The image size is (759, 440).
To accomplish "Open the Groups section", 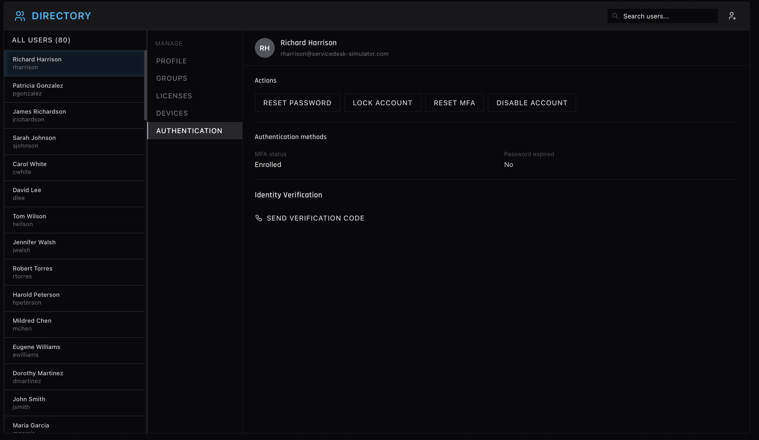I will 195,78.
